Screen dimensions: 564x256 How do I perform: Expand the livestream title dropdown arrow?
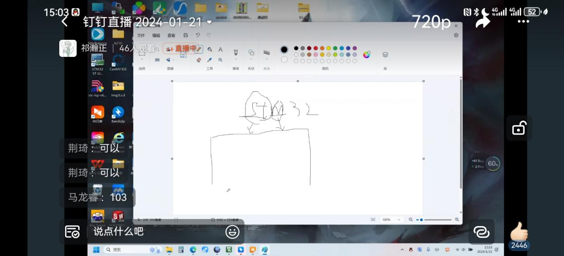209,22
